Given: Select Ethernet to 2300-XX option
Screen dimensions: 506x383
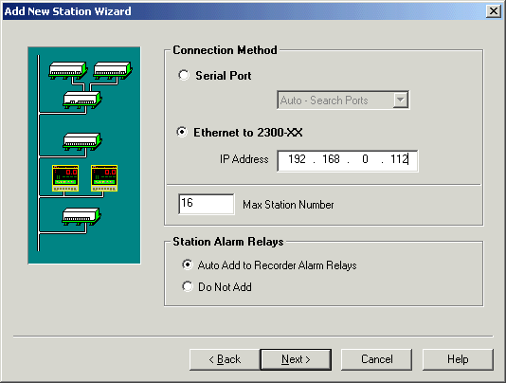Looking at the screenshot, I should 182,132.
